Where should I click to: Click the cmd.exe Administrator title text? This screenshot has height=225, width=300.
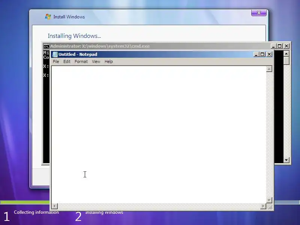pyautogui.click(x=100, y=46)
